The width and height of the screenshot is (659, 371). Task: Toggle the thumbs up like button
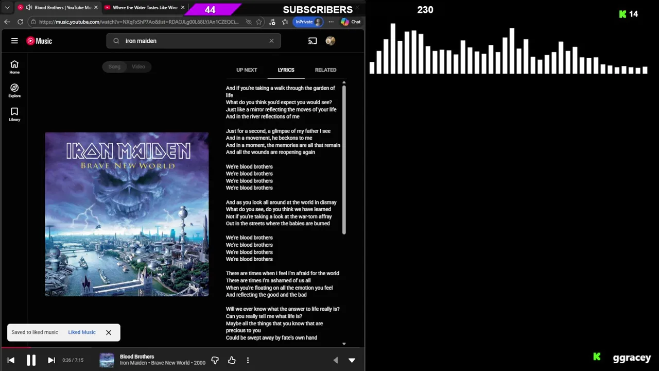click(x=232, y=361)
